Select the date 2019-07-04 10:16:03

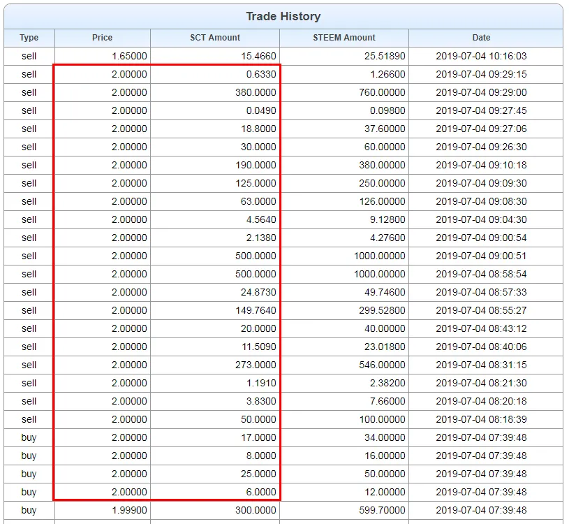coord(481,56)
